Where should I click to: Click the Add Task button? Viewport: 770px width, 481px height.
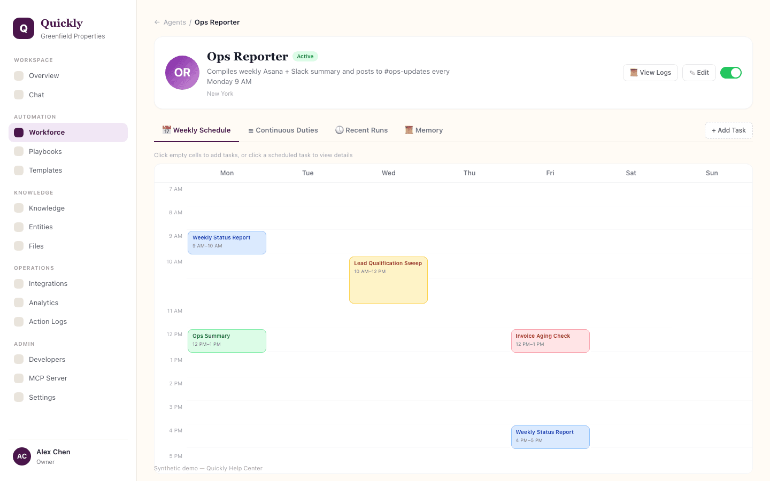(728, 130)
